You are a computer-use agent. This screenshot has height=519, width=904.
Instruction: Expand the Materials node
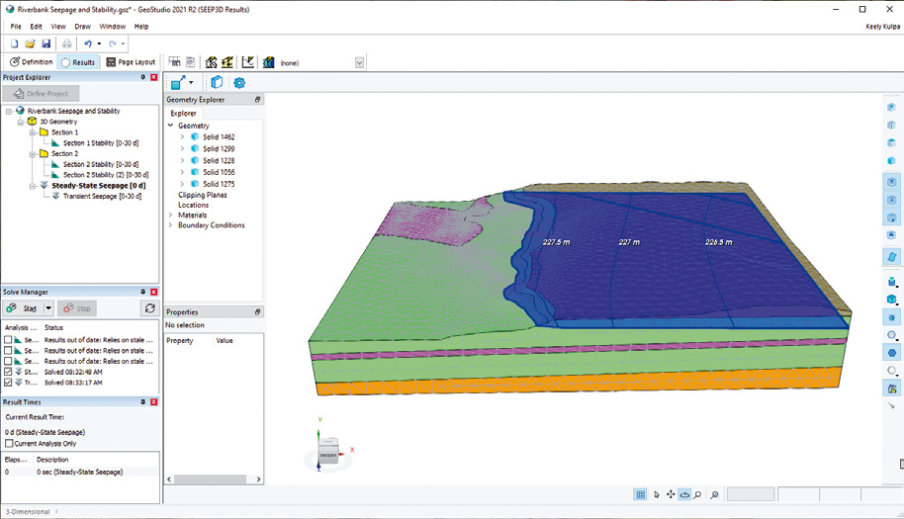pyautogui.click(x=171, y=215)
